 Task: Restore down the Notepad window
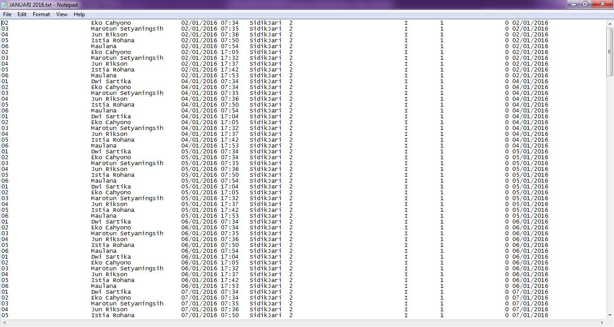[x=585, y=4]
